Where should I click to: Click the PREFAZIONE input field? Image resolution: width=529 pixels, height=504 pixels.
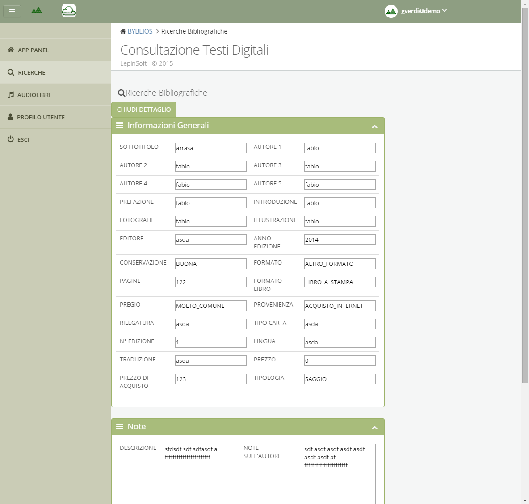[211, 203]
